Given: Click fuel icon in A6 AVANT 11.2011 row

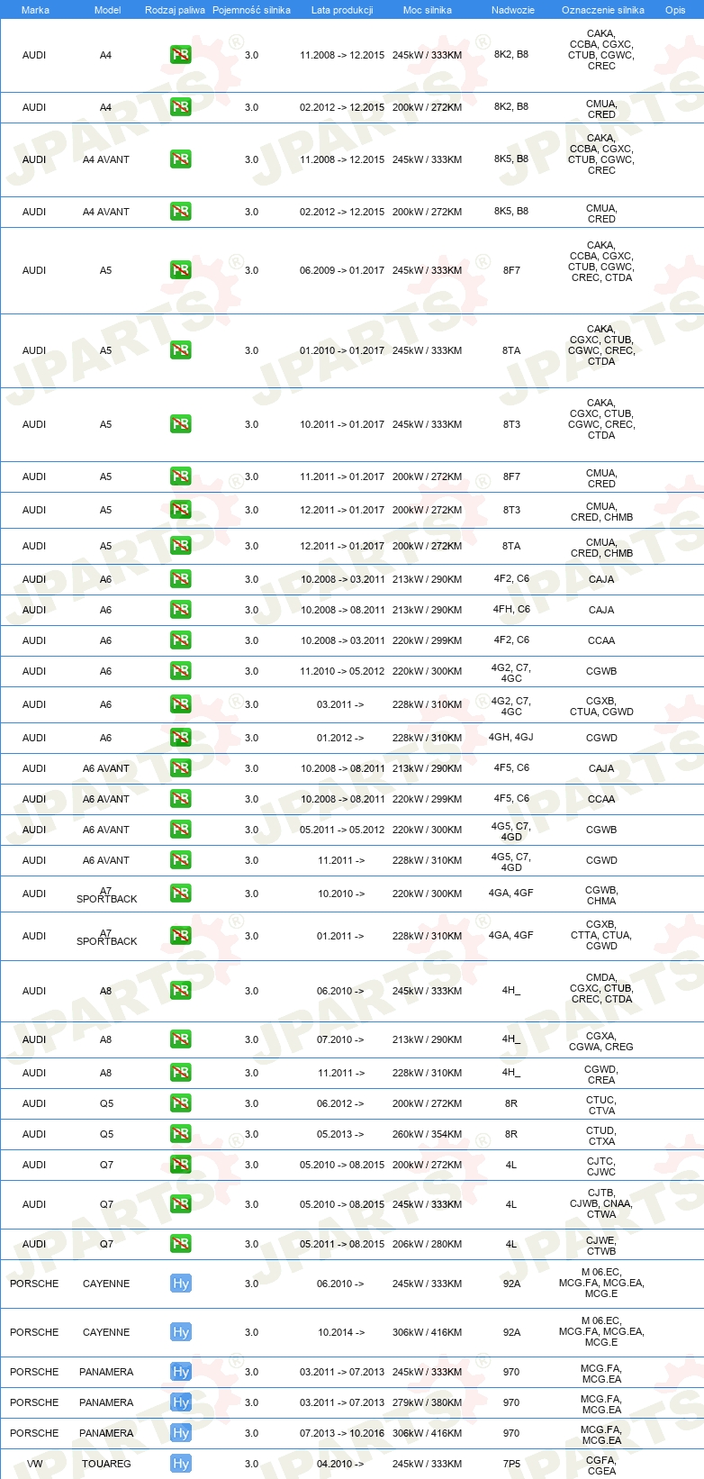Looking at the screenshot, I should (181, 860).
